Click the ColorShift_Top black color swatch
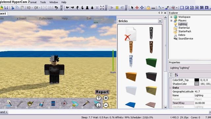Viewport: 211px width, 119px height. 197,80
